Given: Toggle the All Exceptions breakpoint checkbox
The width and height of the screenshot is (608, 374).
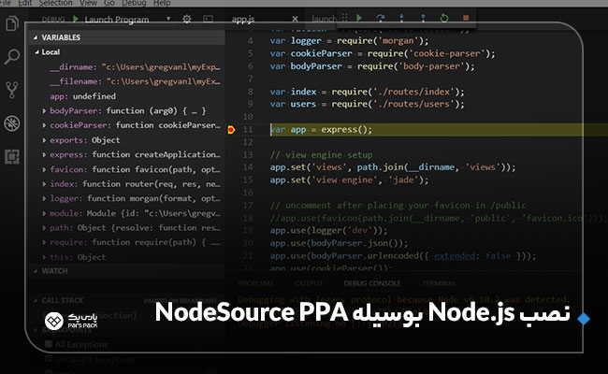Looking at the screenshot, I should pyautogui.click(x=49, y=344).
